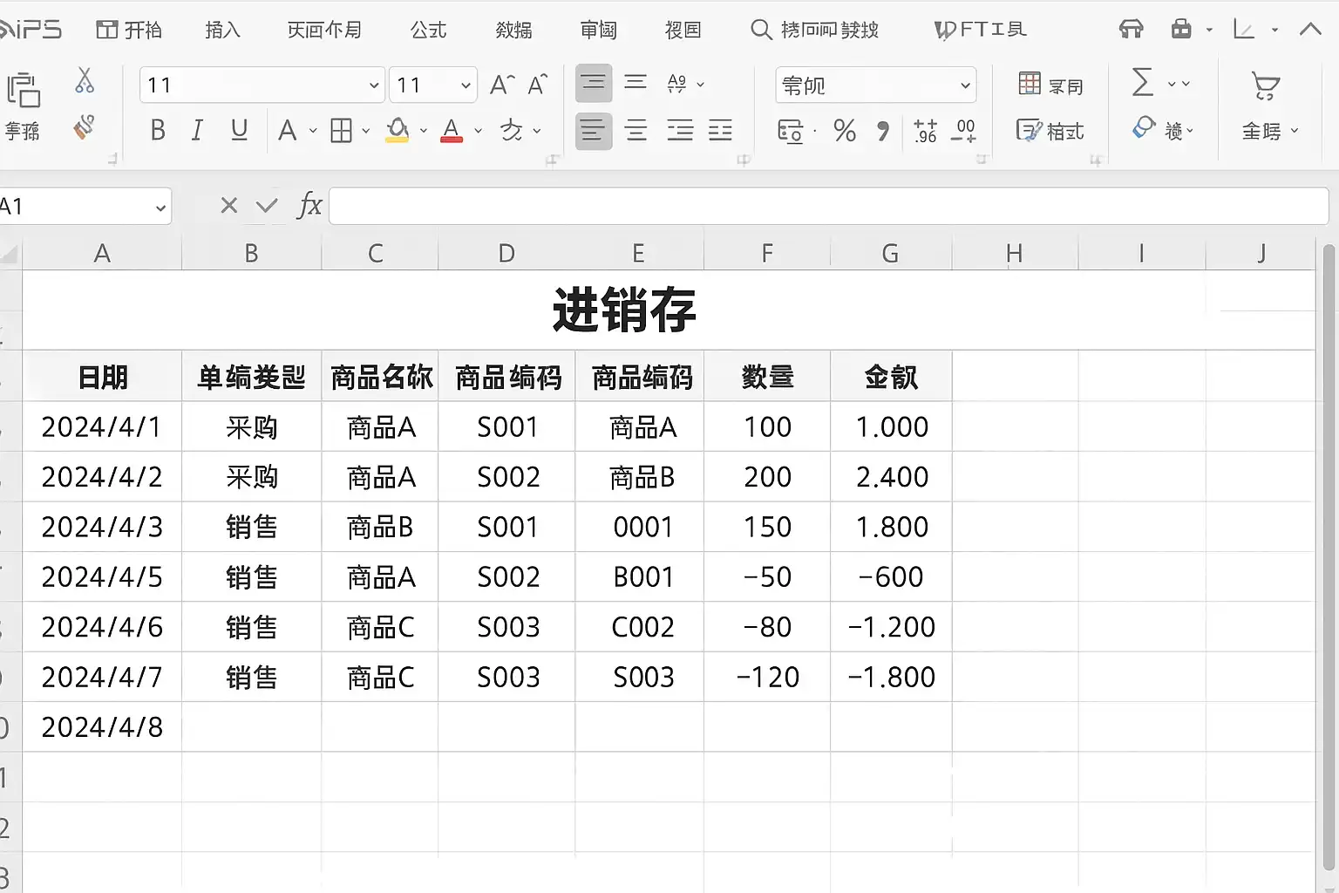
Task: Click the toolbox icon in title bar
Action: click(1181, 29)
